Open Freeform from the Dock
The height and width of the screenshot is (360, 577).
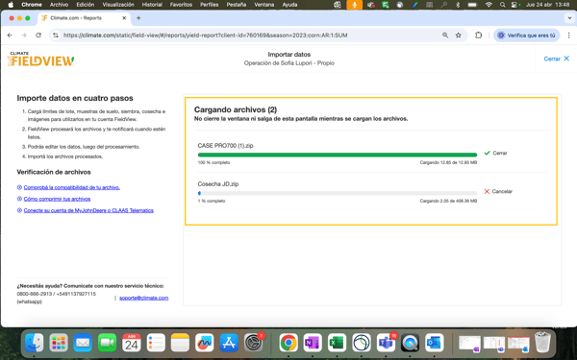click(x=204, y=343)
